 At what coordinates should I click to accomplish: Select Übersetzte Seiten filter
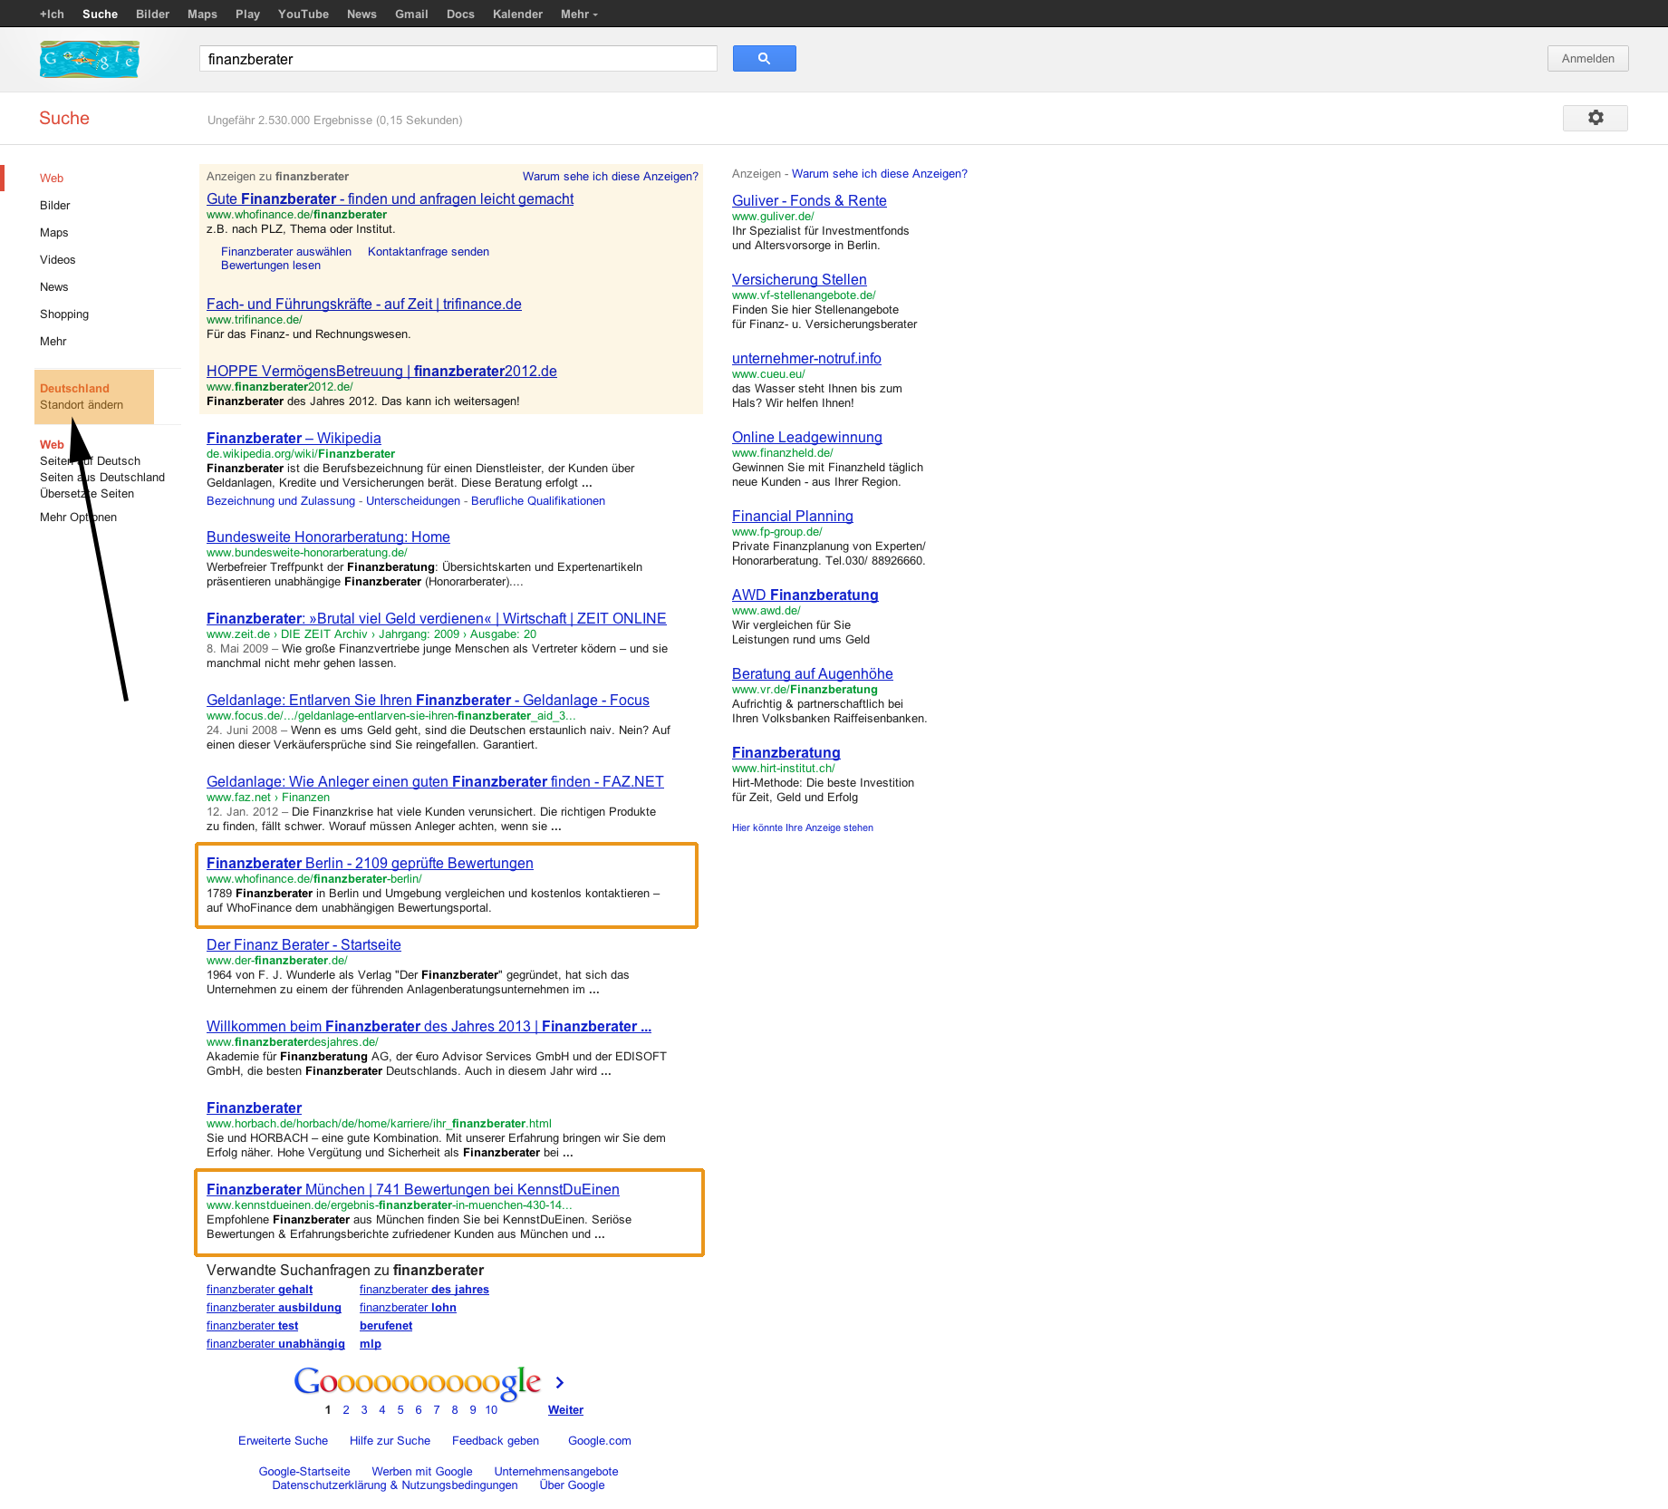[87, 494]
